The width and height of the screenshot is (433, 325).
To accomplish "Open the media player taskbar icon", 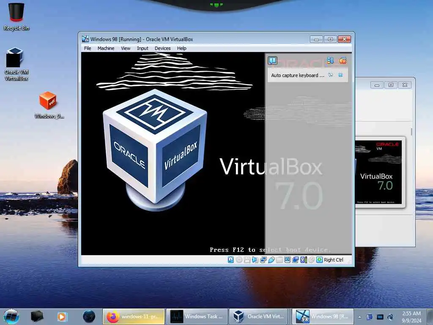I will tap(62, 317).
